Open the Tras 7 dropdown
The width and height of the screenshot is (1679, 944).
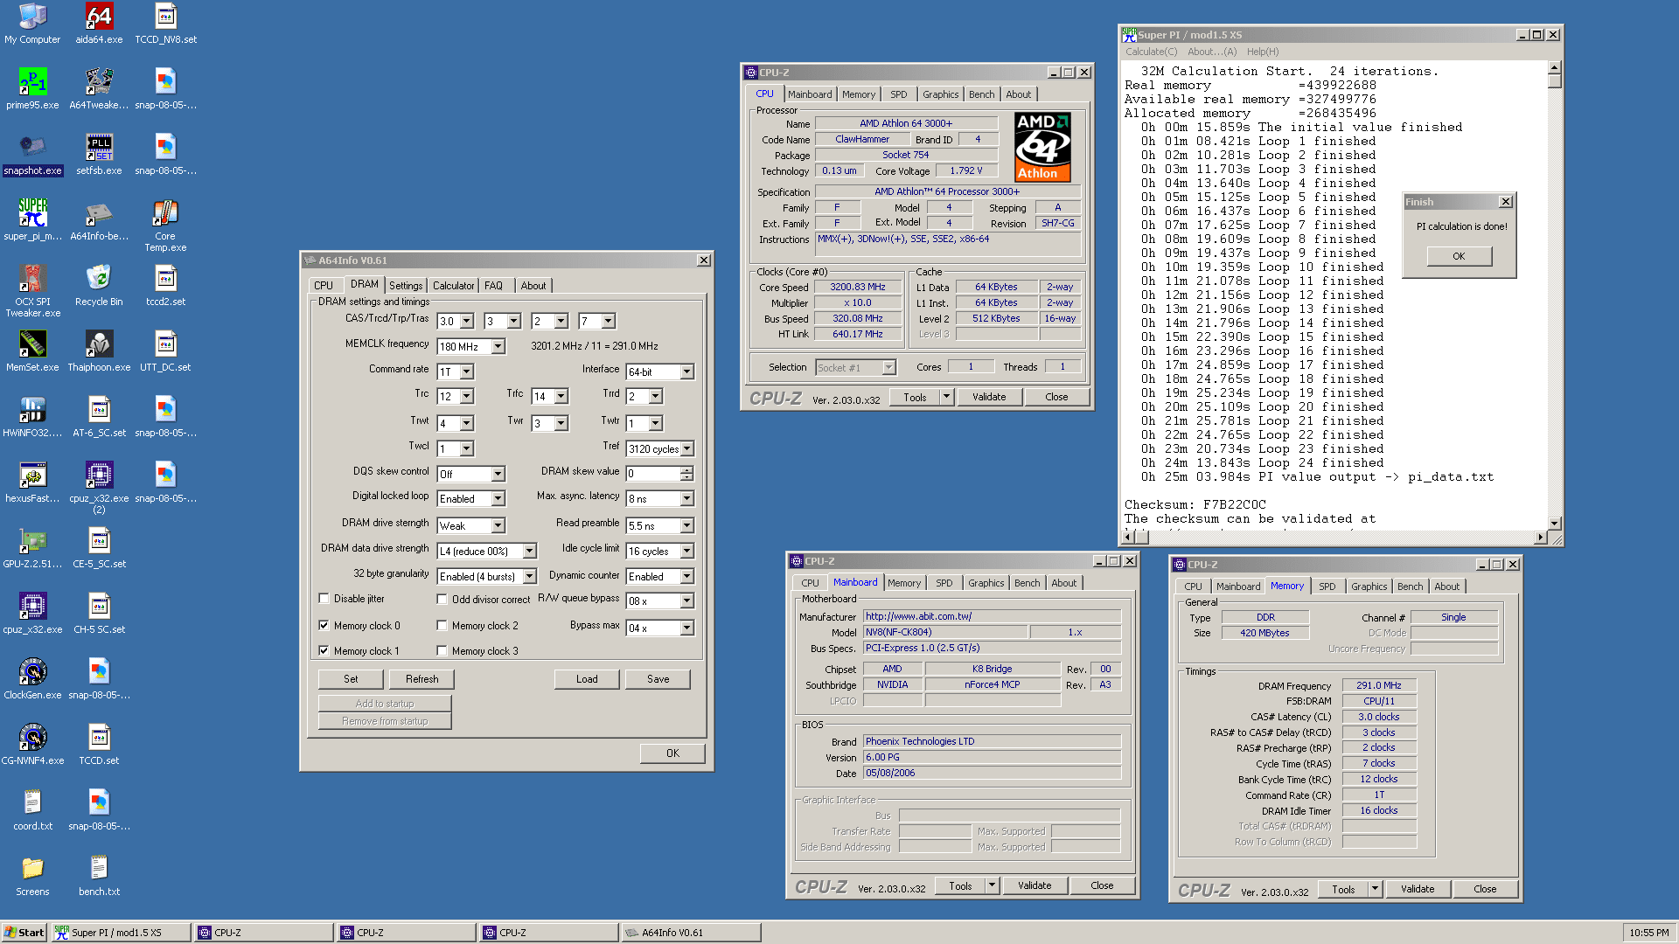tap(609, 322)
